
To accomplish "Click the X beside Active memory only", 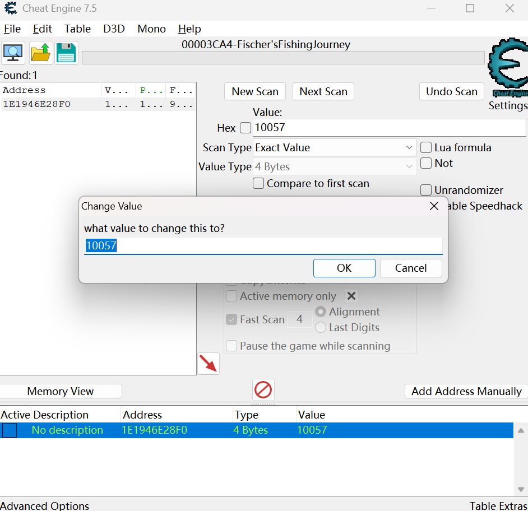I will click(x=351, y=296).
